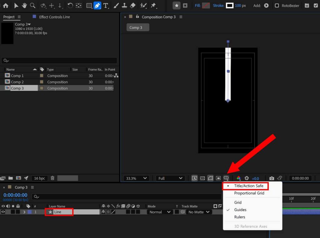Enable the RotoBezier checkbox
This screenshot has width=320, height=238.
click(x=277, y=6)
